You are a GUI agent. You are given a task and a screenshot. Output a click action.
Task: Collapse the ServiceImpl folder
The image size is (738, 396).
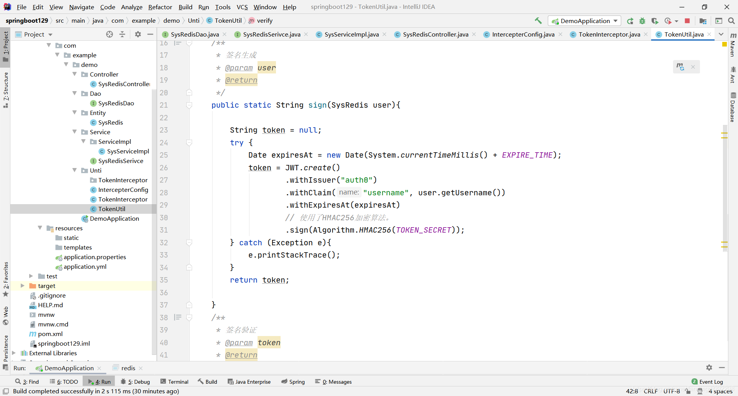tap(83, 141)
